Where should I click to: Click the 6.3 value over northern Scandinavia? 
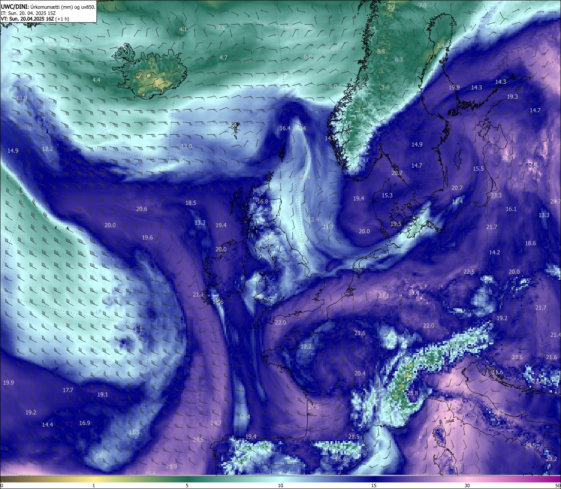pyautogui.click(x=399, y=60)
